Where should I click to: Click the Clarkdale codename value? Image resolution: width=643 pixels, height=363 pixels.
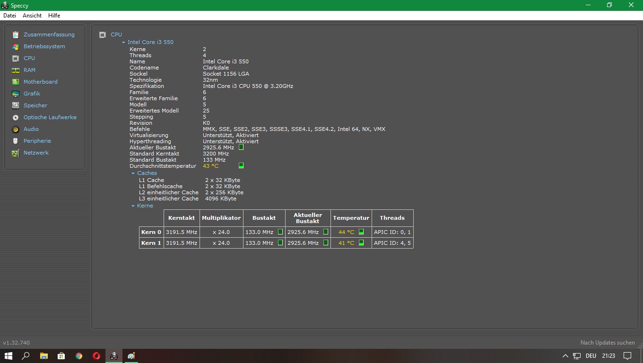tap(216, 68)
